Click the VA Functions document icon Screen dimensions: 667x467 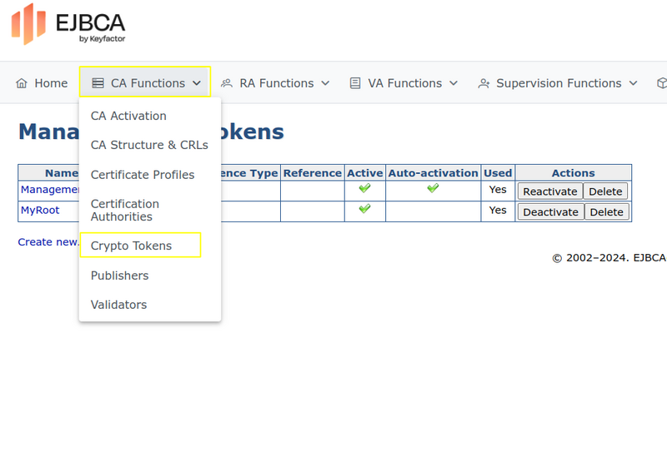coord(355,83)
